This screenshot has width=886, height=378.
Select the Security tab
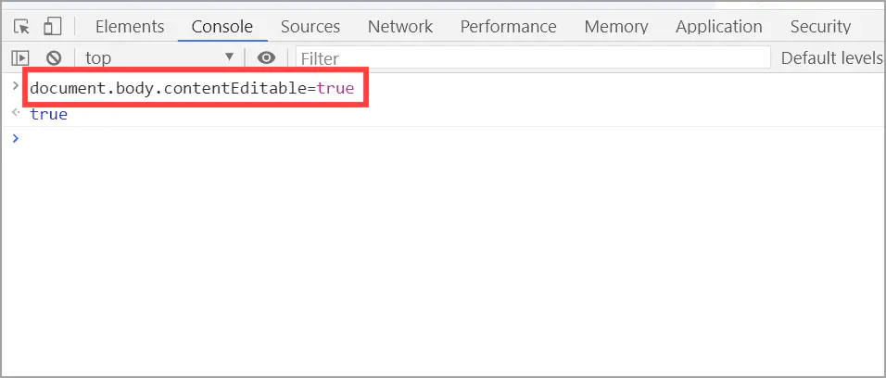coord(820,27)
